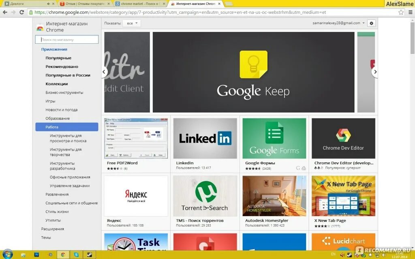
Task: Click the browser back arrow
Action: click(5, 12)
